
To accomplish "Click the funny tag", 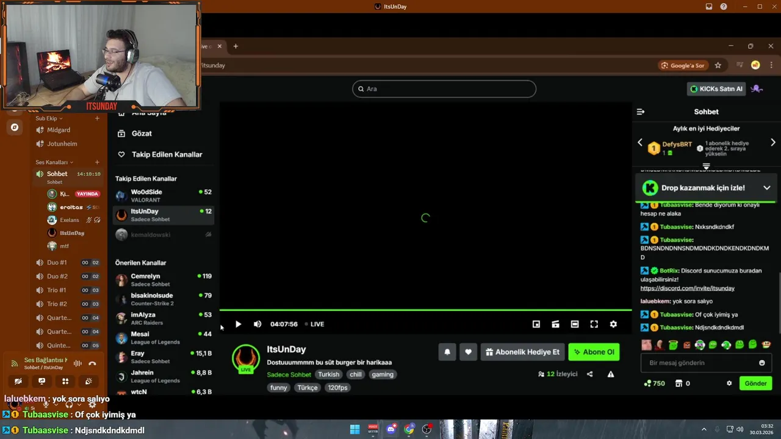I will point(279,388).
